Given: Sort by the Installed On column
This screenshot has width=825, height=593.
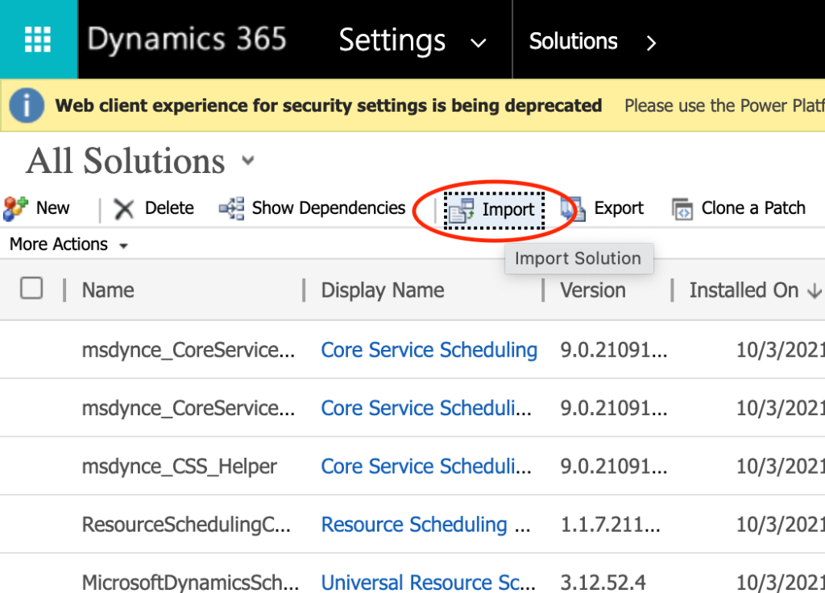Looking at the screenshot, I should 744,290.
